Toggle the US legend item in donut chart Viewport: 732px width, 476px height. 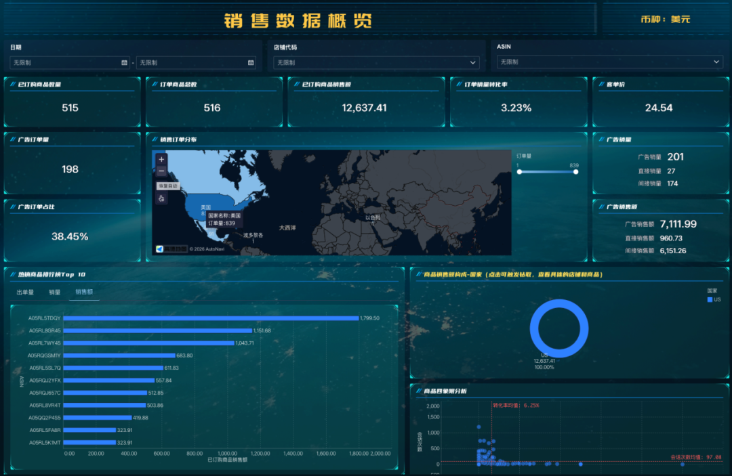[x=713, y=299]
